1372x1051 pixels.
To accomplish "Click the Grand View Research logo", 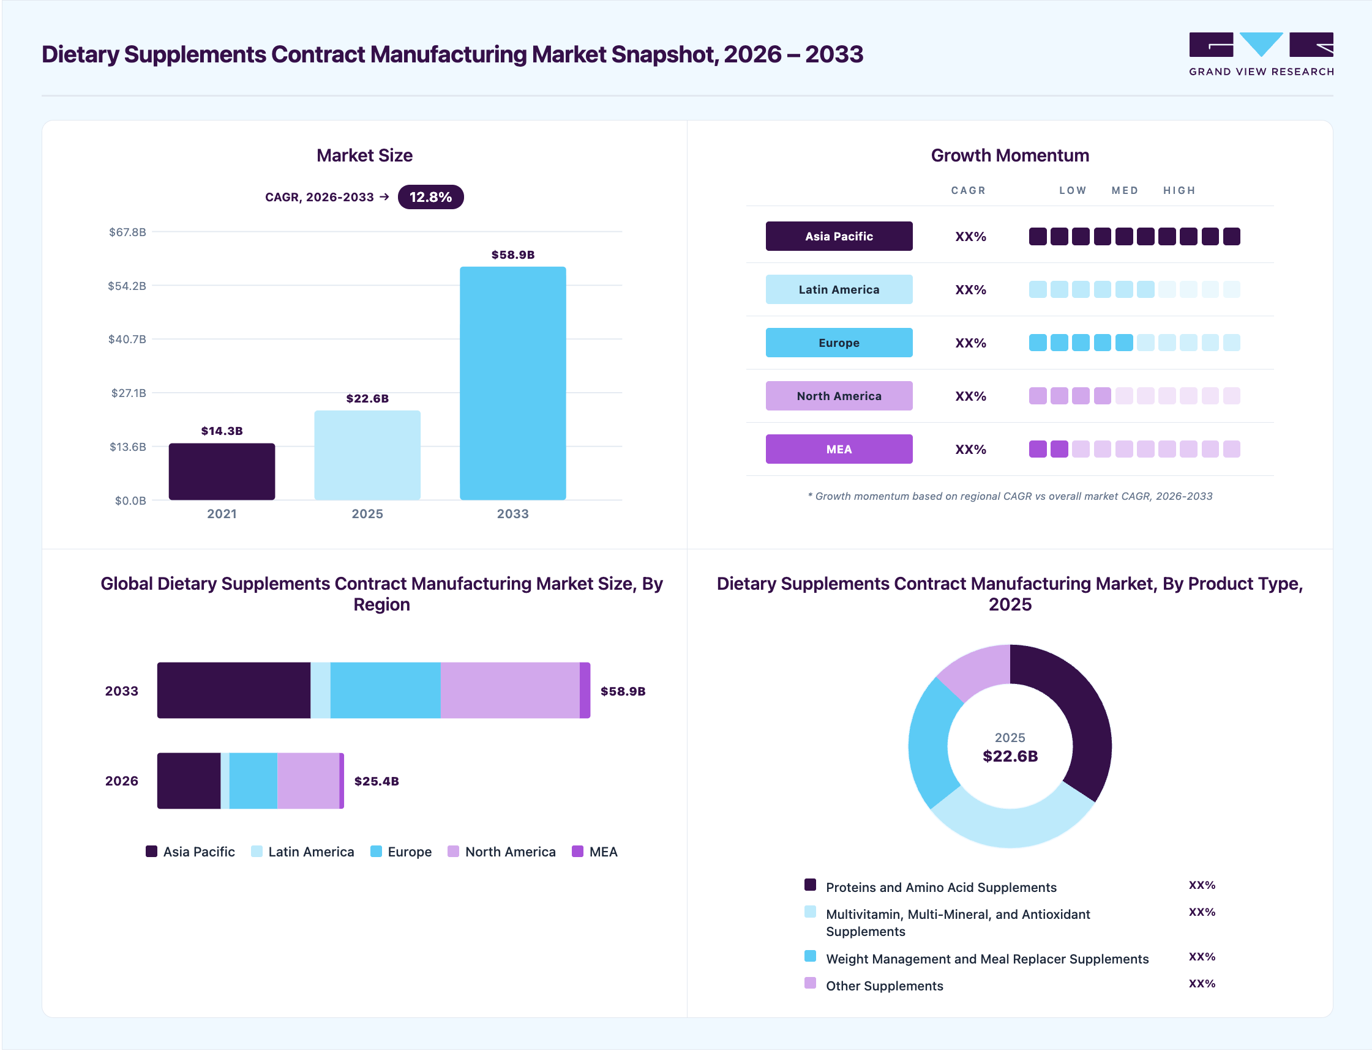I will [x=1261, y=54].
